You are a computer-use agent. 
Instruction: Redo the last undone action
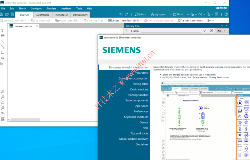[x=127, y=14]
